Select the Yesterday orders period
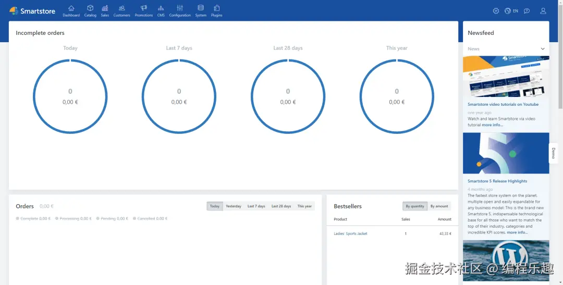Image resolution: width=563 pixels, height=285 pixels. (x=234, y=206)
